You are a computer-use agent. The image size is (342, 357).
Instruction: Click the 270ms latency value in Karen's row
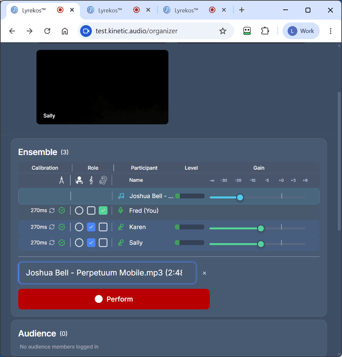[x=39, y=227]
